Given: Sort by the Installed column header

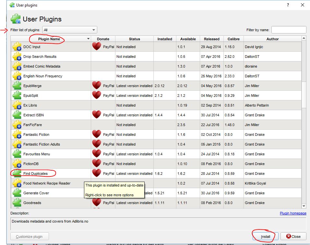Looking at the screenshot, I should click(x=165, y=39).
